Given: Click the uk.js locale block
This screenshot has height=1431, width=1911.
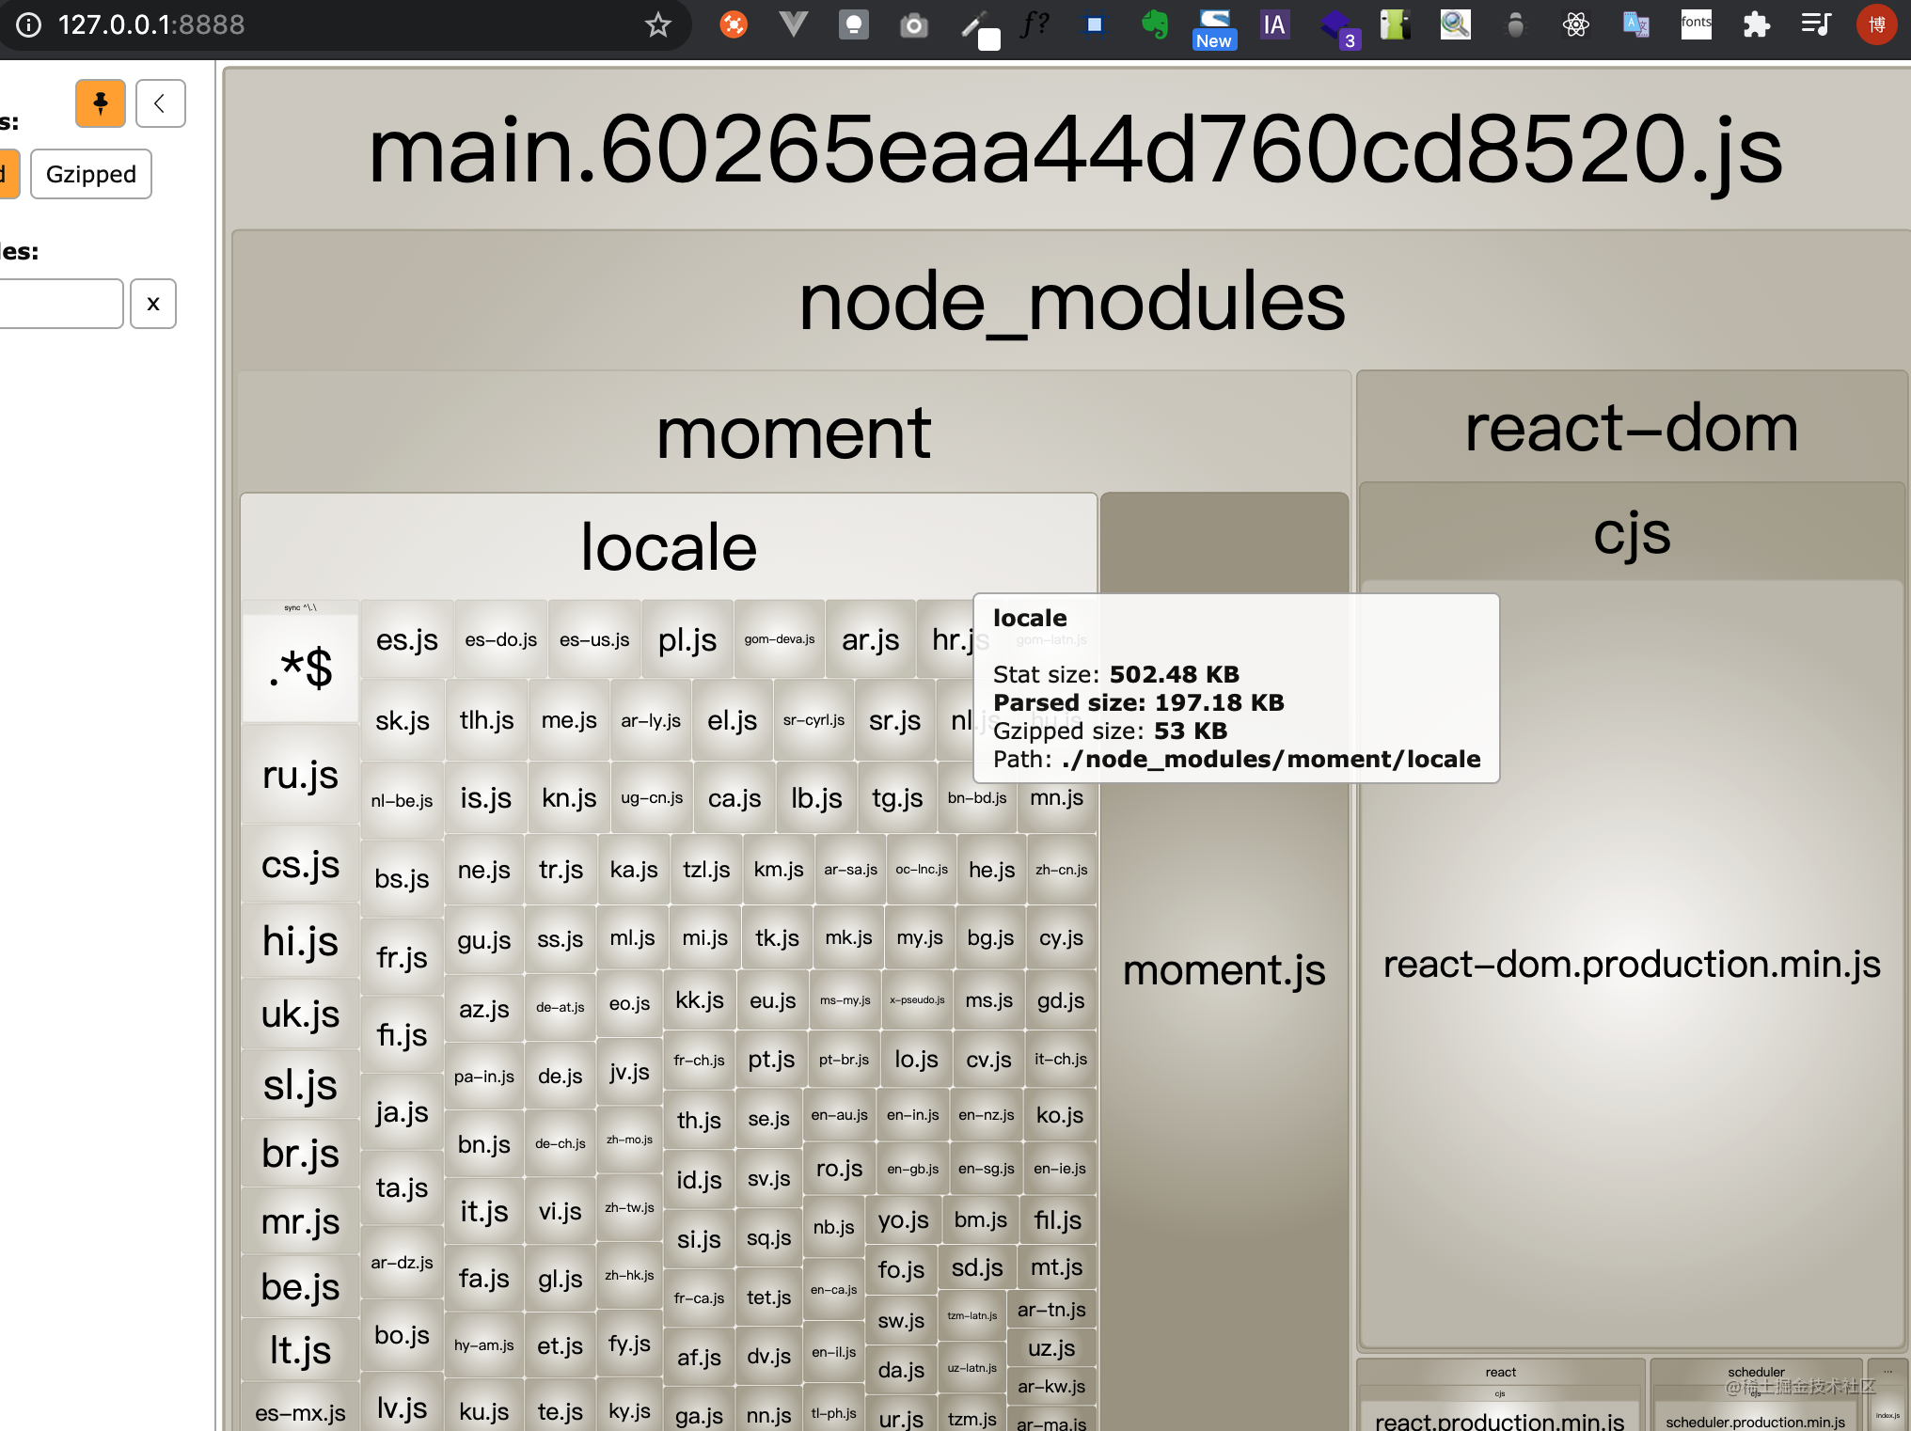Looking at the screenshot, I should tap(300, 1014).
